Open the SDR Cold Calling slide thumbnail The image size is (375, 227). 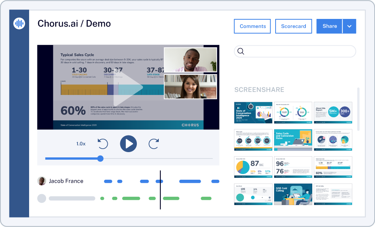tap(293, 194)
